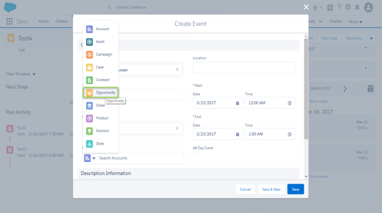
Task: Click Save & New button
Action: pyautogui.click(x=271, y=189)
